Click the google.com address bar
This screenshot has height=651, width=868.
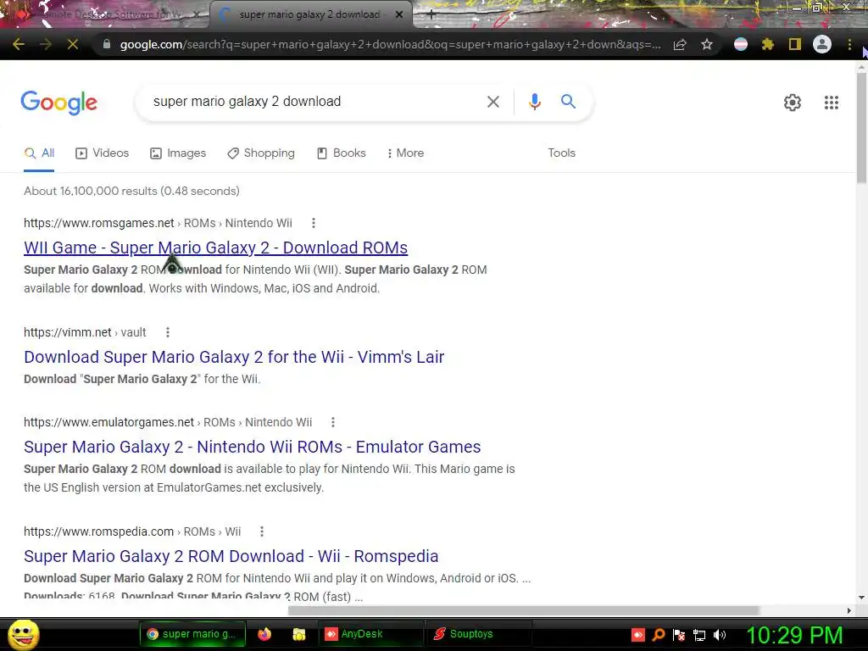tap(390, 44)
